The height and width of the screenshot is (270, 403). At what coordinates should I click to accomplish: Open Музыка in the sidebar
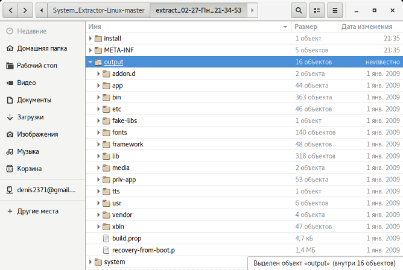click(x=42, y=151)
